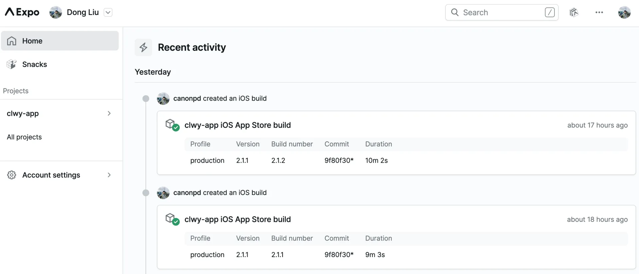
Task: Click the slash shortcut icon in Search
Action: (x=549, y=12)
